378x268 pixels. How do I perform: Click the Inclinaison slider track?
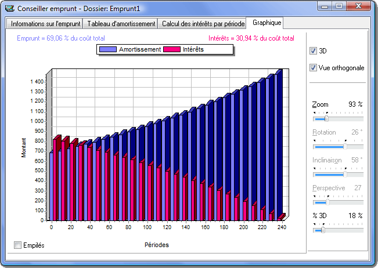[x=339, y=174]
